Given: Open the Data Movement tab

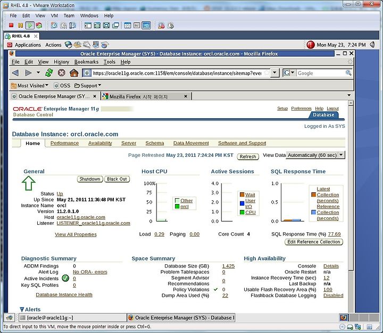Looking at the screenshot, I should 191,143.
